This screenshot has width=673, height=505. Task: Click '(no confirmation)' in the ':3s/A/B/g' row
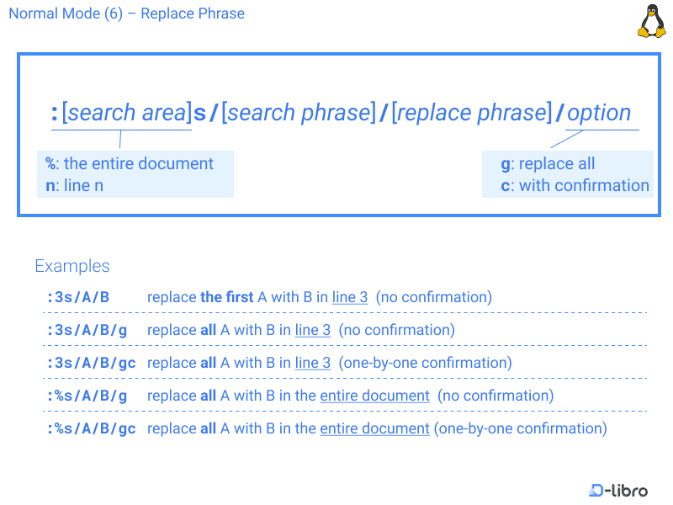[397, 330]
